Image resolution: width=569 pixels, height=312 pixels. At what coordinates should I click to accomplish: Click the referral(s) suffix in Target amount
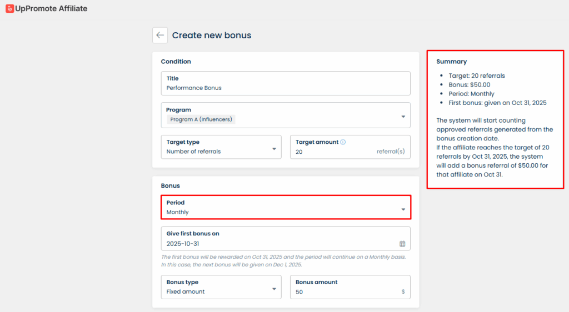coord(391,151)
